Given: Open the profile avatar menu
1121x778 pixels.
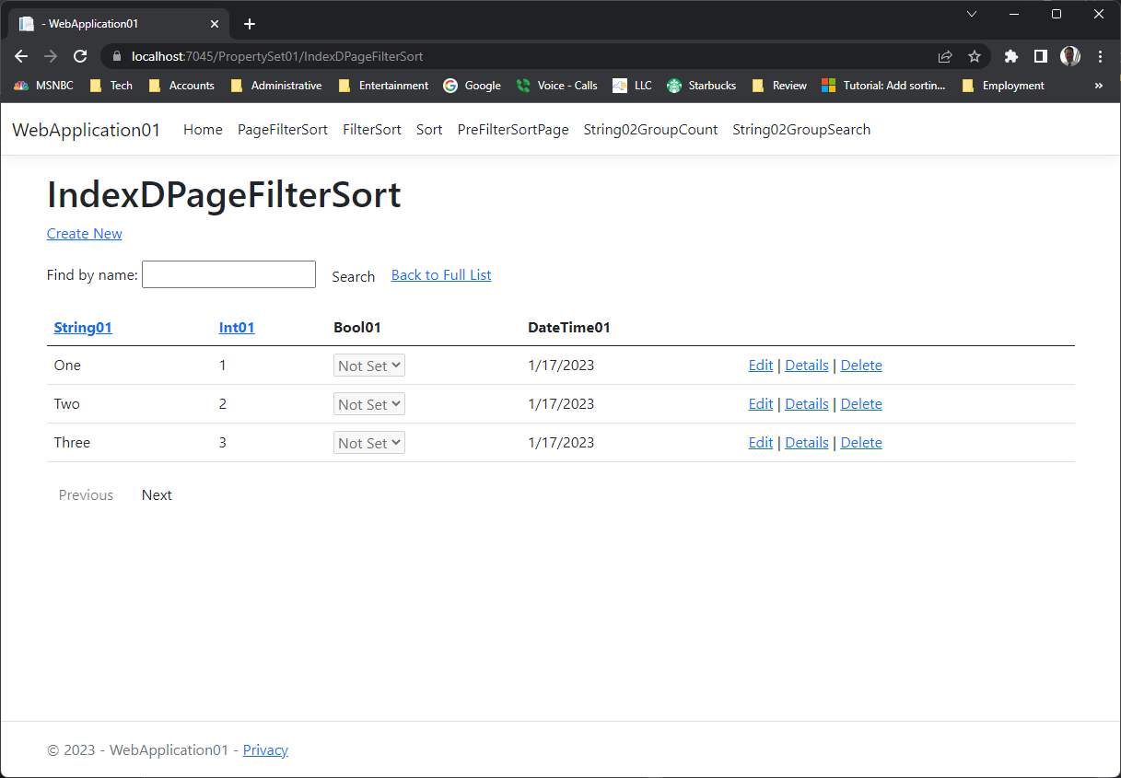Looking at the screenshot, I should pos(1070,56).
